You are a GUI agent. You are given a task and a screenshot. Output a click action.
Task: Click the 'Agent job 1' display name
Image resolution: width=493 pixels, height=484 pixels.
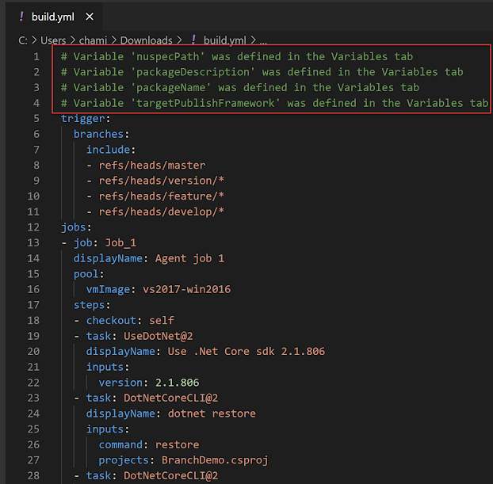[x=189, y=258]
